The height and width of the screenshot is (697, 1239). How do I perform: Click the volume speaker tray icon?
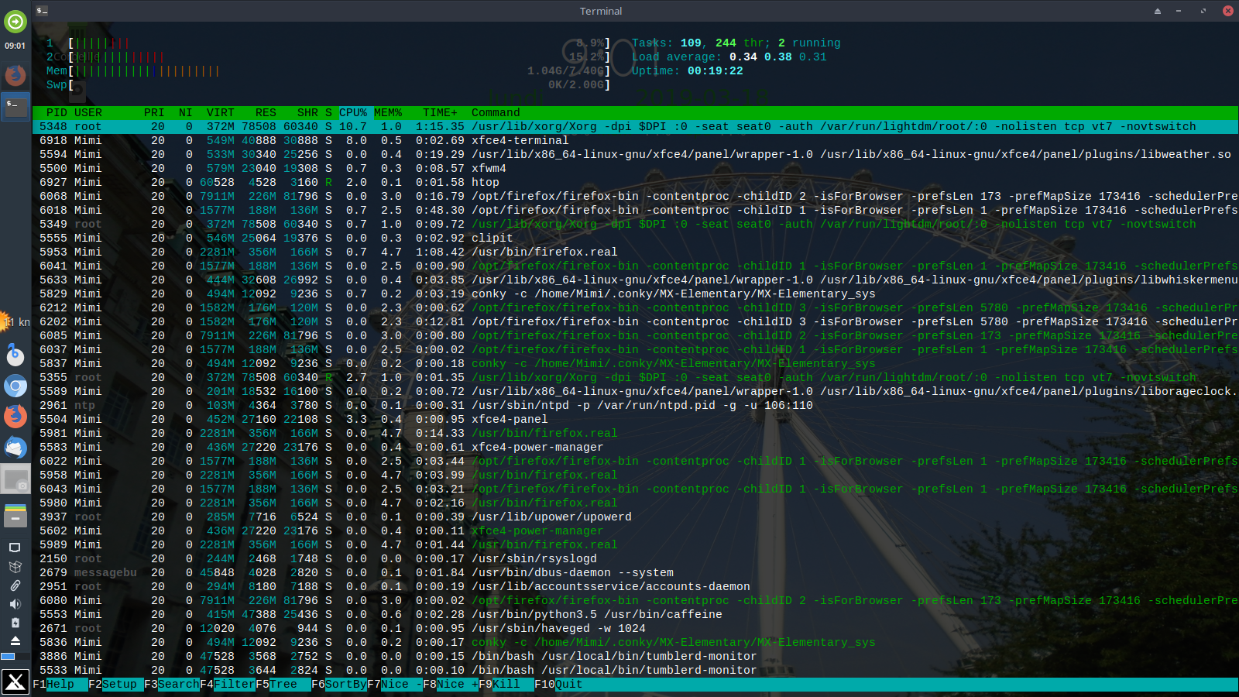(x=15, y=603)
